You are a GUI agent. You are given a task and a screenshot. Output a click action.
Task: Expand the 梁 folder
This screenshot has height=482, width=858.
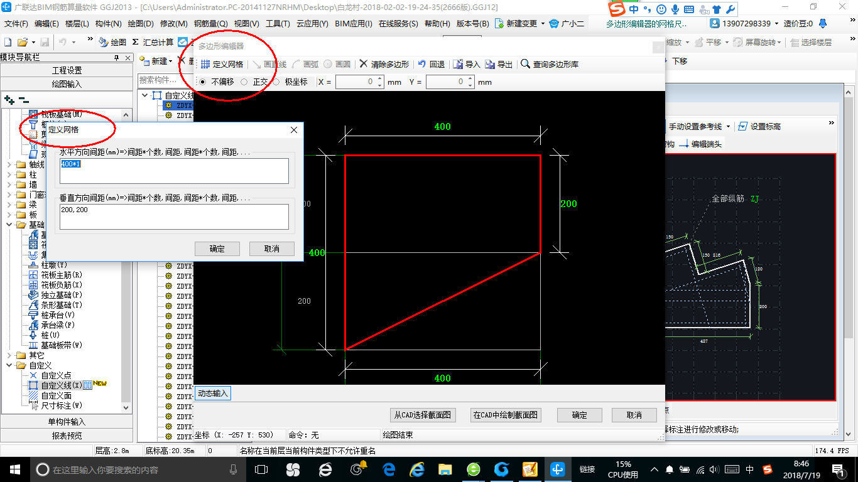(9, 205)
